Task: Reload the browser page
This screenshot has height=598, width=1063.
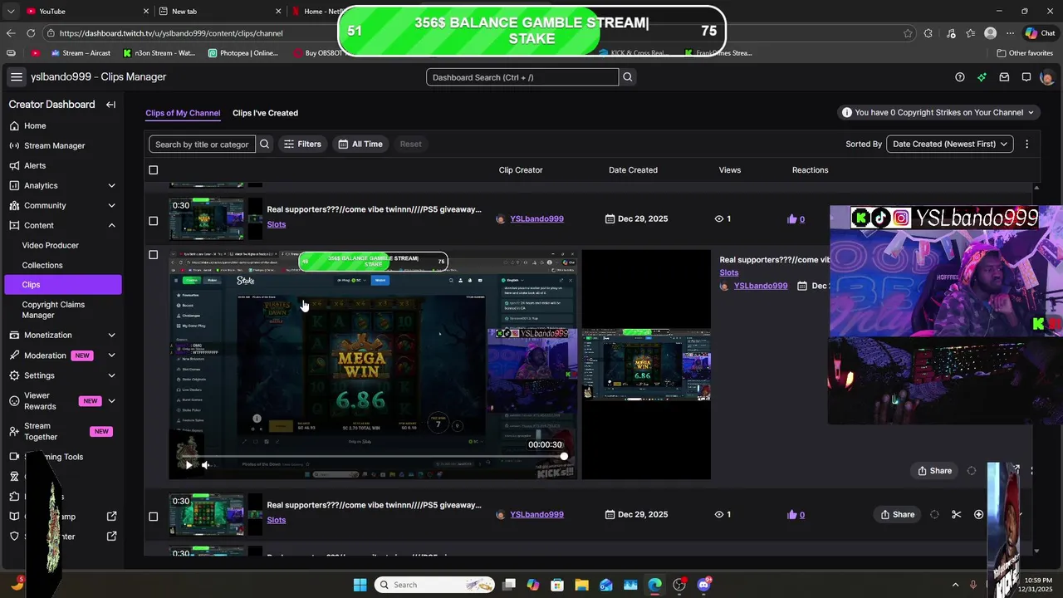Action: [31, 33]
